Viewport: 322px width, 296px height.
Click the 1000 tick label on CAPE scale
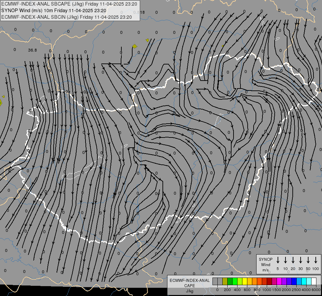tap(267, 290)
